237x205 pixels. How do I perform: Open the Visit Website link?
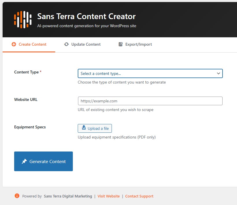click(x=109, y=196)
